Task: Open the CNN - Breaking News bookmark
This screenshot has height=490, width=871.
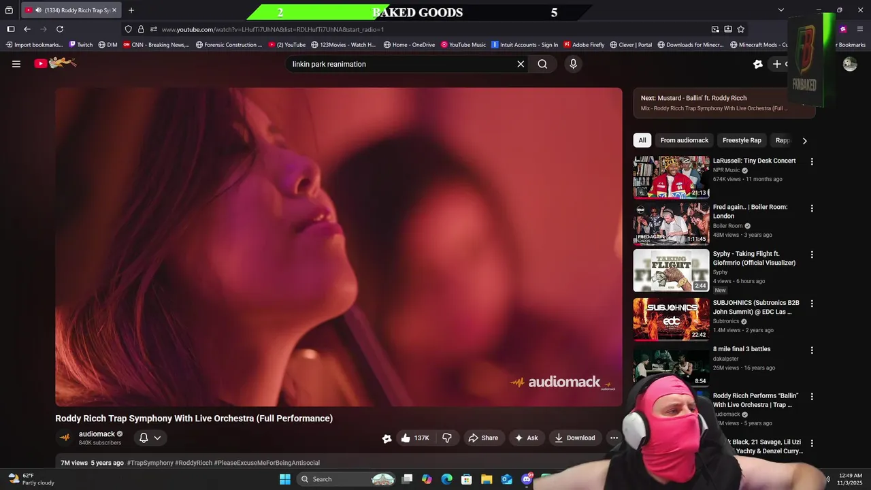Action: tap(156, 45)
